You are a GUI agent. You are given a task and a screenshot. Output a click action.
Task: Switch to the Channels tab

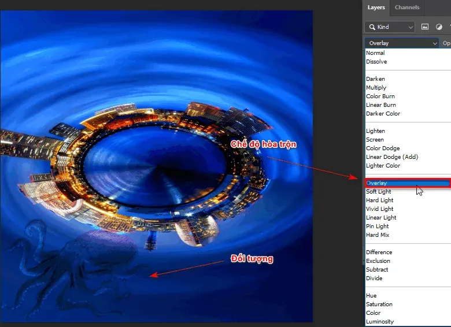tap(407, 8)
